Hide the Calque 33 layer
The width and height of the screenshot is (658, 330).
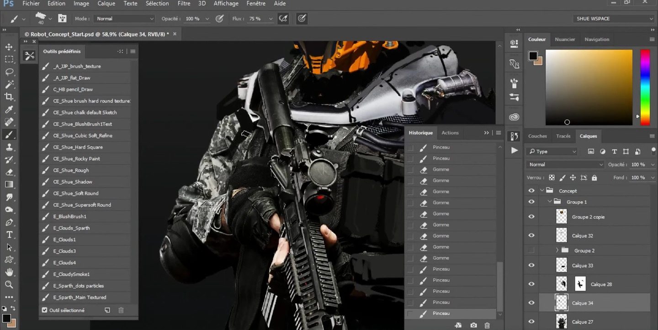(x=531, y=265)
